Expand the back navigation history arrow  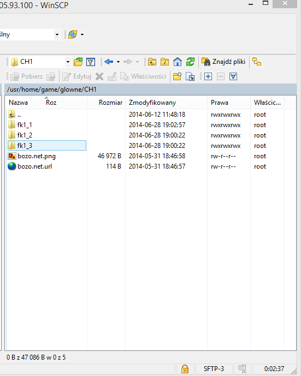coord(118,62)
